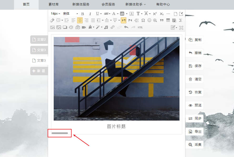The width and height of the screenshot is (234, 157).
Task: Toggle superscript formatting
Action: (155, 14)
